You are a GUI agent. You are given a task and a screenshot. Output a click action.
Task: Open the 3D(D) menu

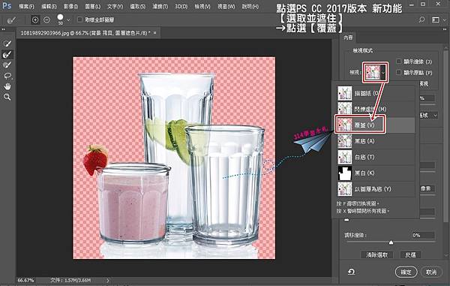181,6
